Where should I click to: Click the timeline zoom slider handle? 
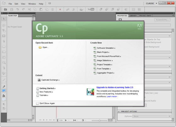tap(99, 120)
